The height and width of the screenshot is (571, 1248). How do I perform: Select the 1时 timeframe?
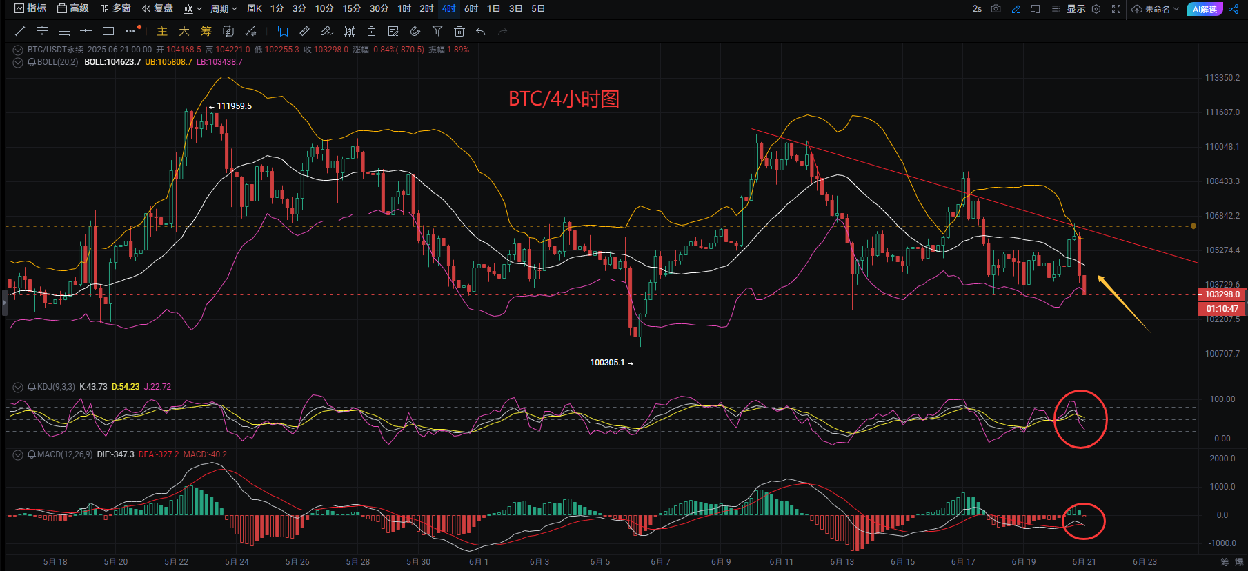coord(405,9)
